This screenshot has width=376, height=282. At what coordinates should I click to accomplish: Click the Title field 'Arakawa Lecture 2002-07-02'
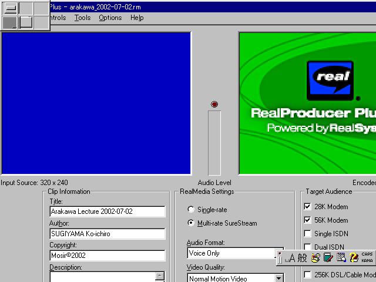(108, 211)
